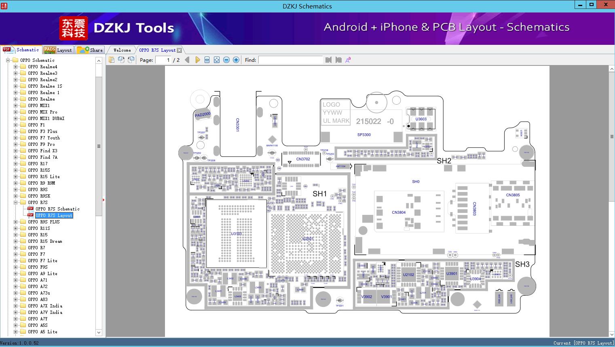Go to the next page

(197, 60)
